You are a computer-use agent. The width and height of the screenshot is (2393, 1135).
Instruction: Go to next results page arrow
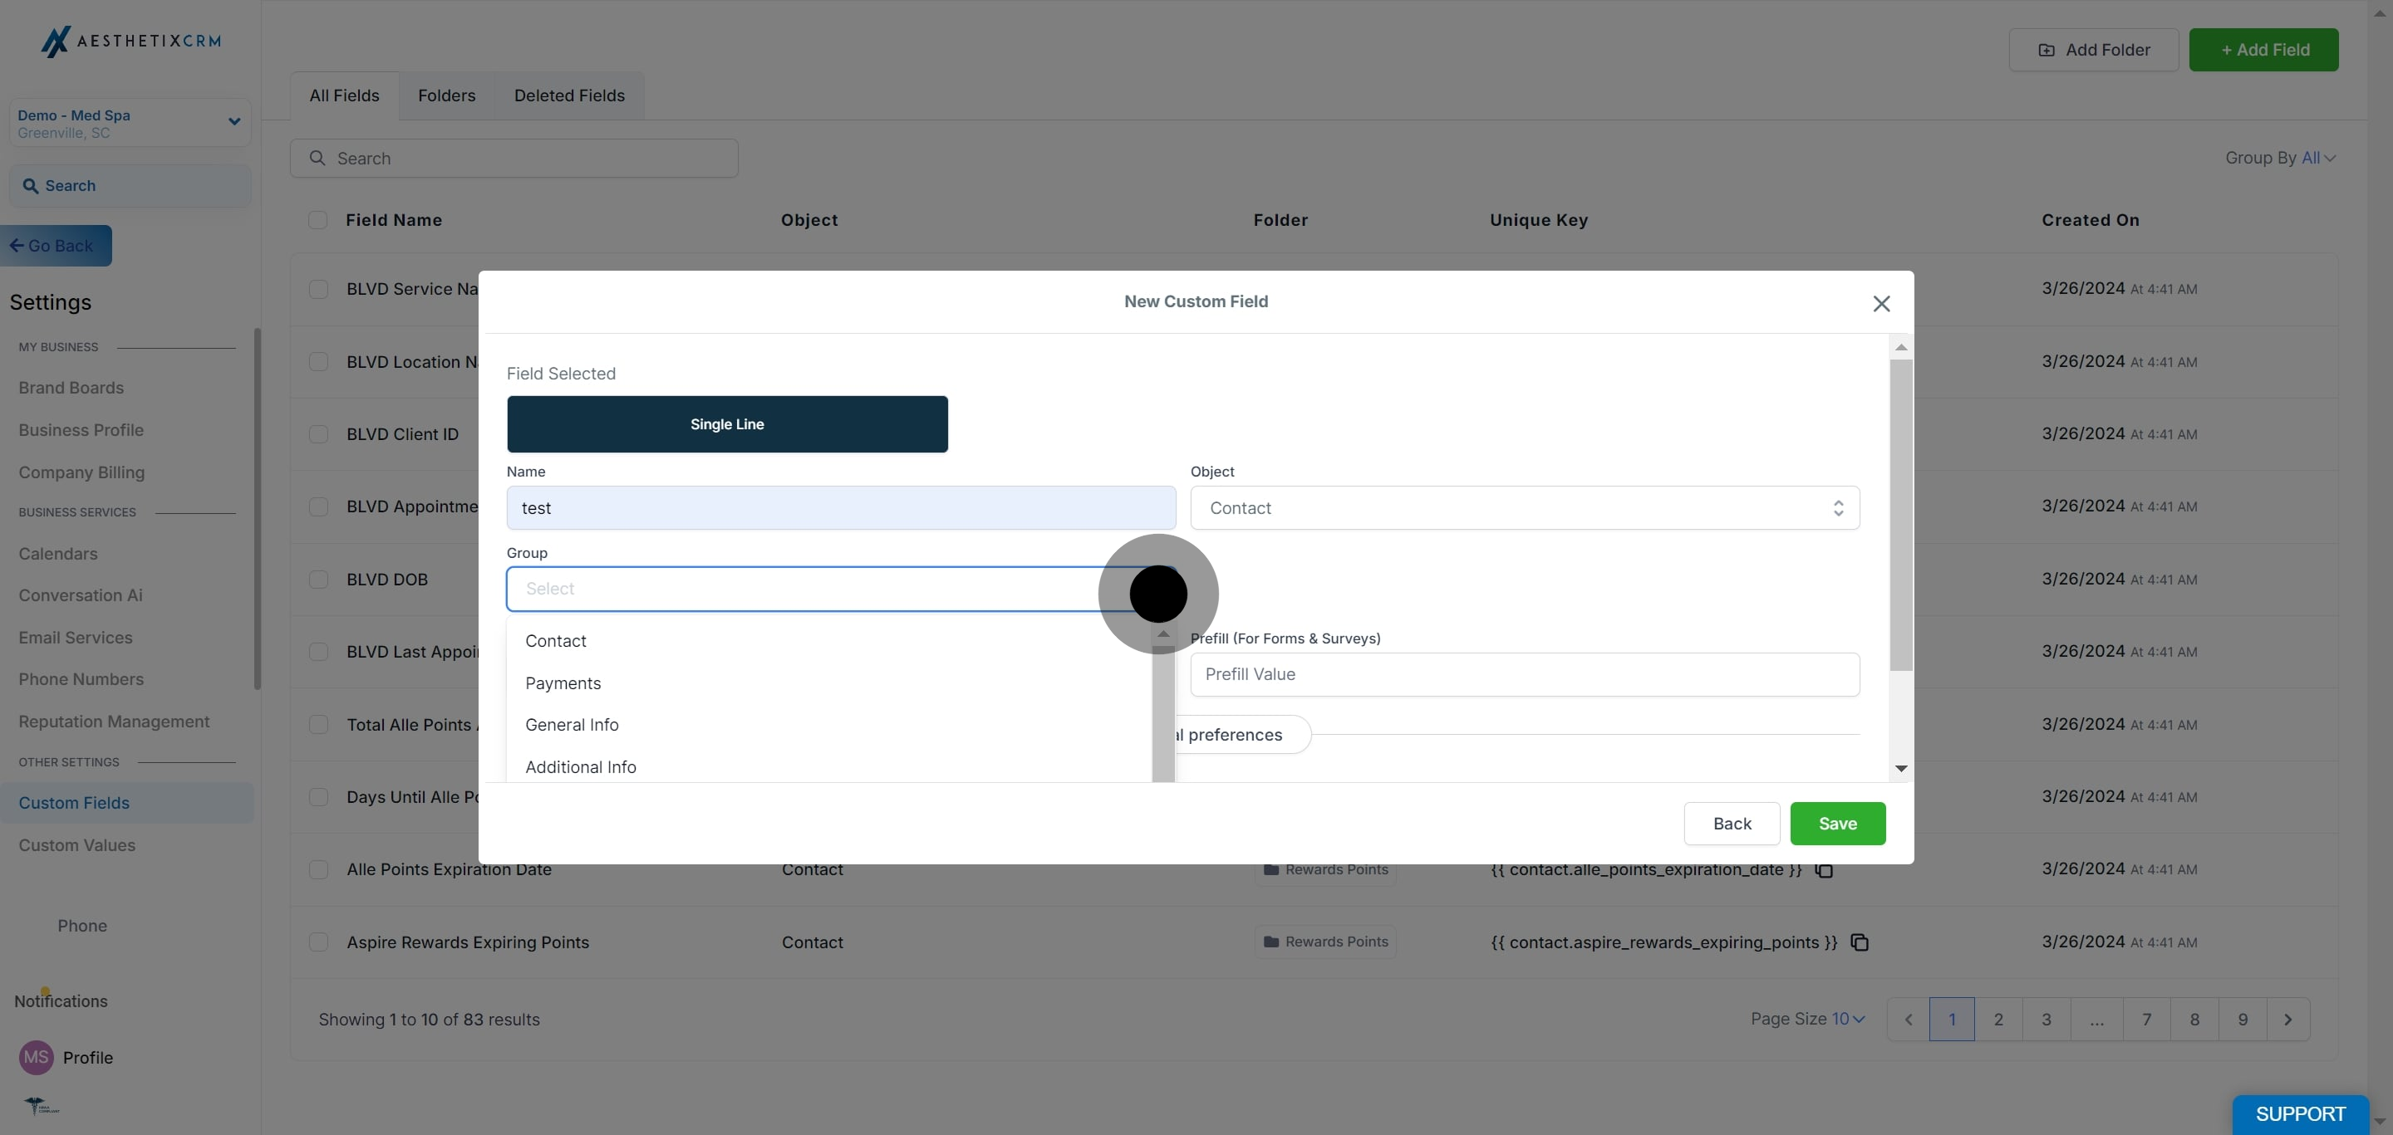click(x=2288, y=1019)
